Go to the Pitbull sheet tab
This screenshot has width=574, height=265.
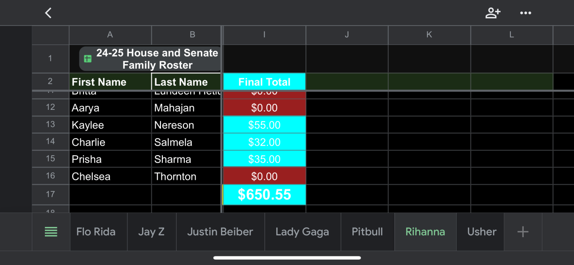click(x=367, y=232)
